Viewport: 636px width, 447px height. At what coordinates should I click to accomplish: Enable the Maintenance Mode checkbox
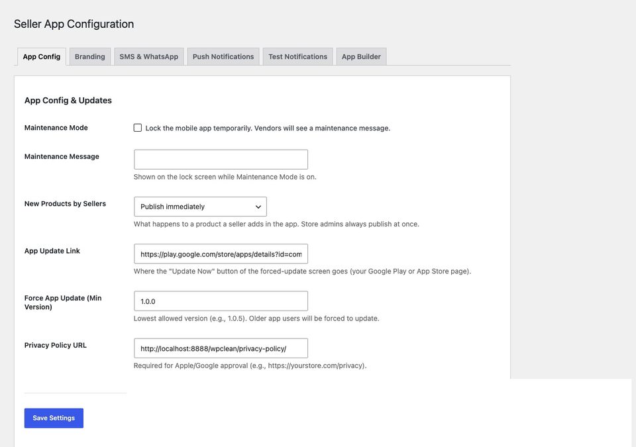pos(138,128)
